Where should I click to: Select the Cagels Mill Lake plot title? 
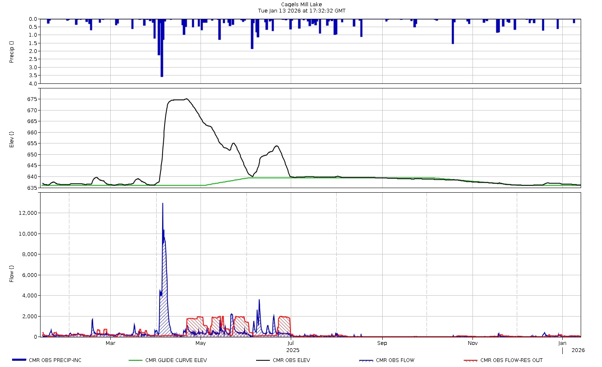pos(301,4)
